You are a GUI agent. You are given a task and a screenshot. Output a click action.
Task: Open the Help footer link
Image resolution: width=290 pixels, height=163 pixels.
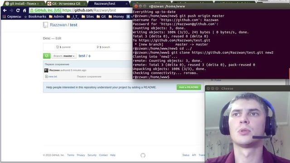(113, 155)
